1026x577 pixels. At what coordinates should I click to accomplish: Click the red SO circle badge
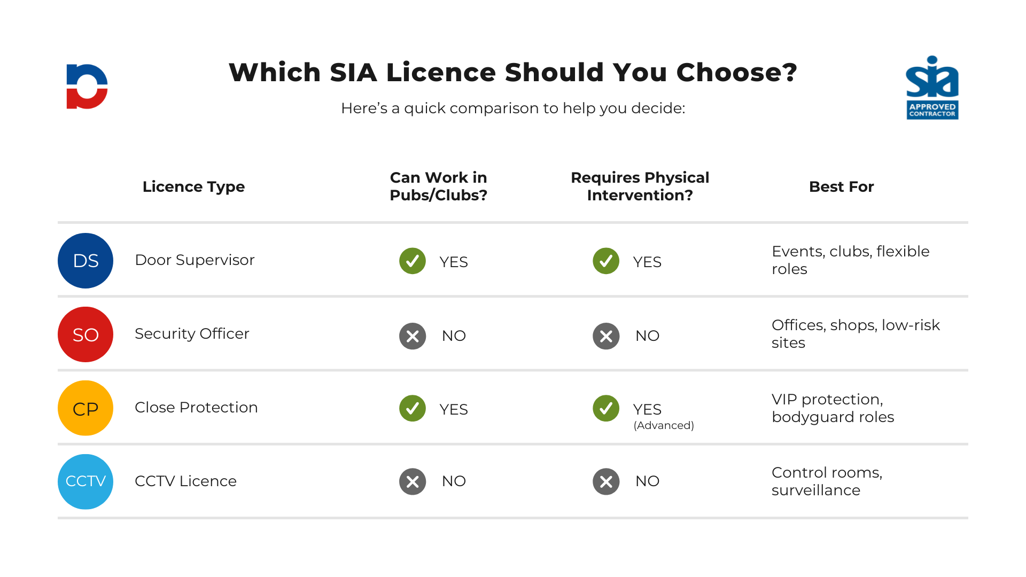click(x=85, y=334)
